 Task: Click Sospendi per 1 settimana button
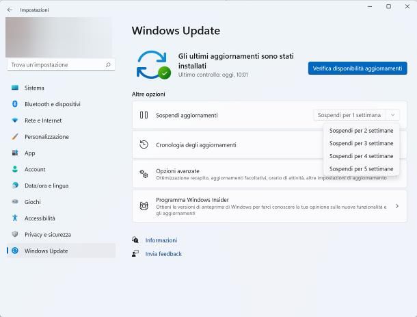[x=349, y=115]
